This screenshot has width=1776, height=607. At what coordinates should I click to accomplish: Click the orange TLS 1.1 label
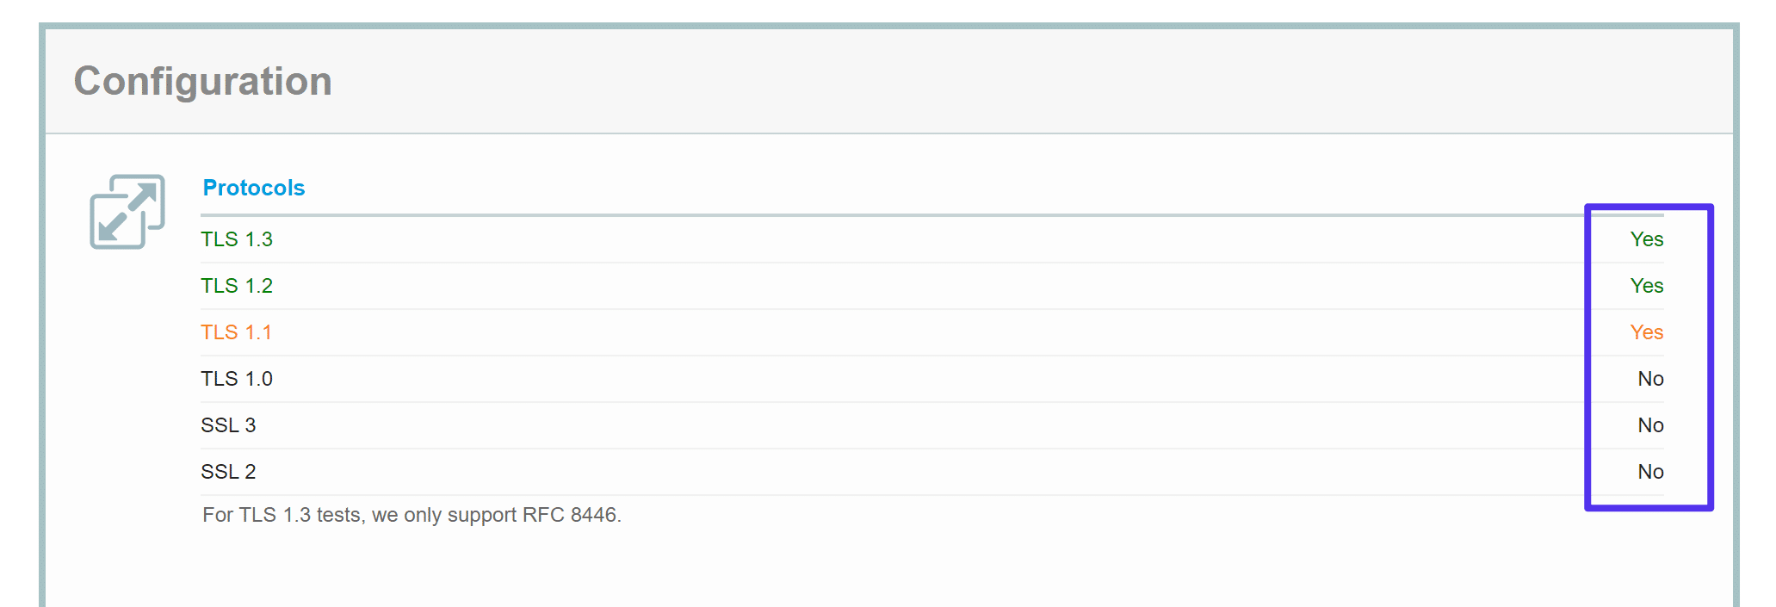(237, 332)
